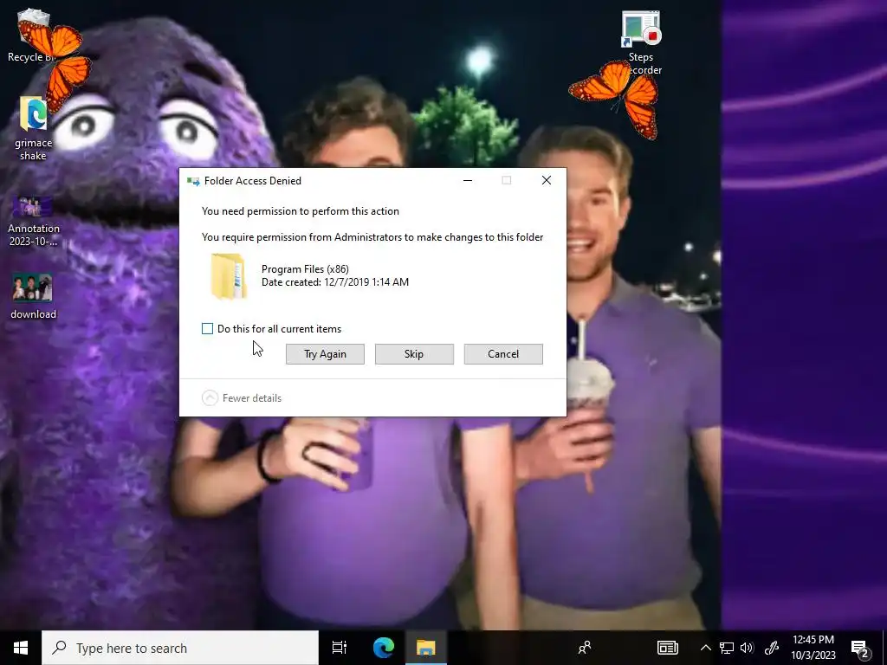Select the download image on desktop
The image size is (887, 665).
(33, 297)
